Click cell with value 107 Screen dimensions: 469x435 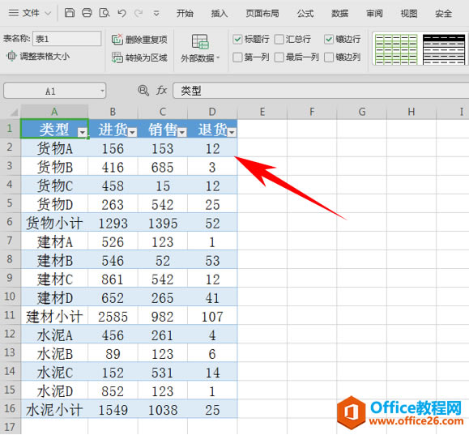[x=212, y=316]
